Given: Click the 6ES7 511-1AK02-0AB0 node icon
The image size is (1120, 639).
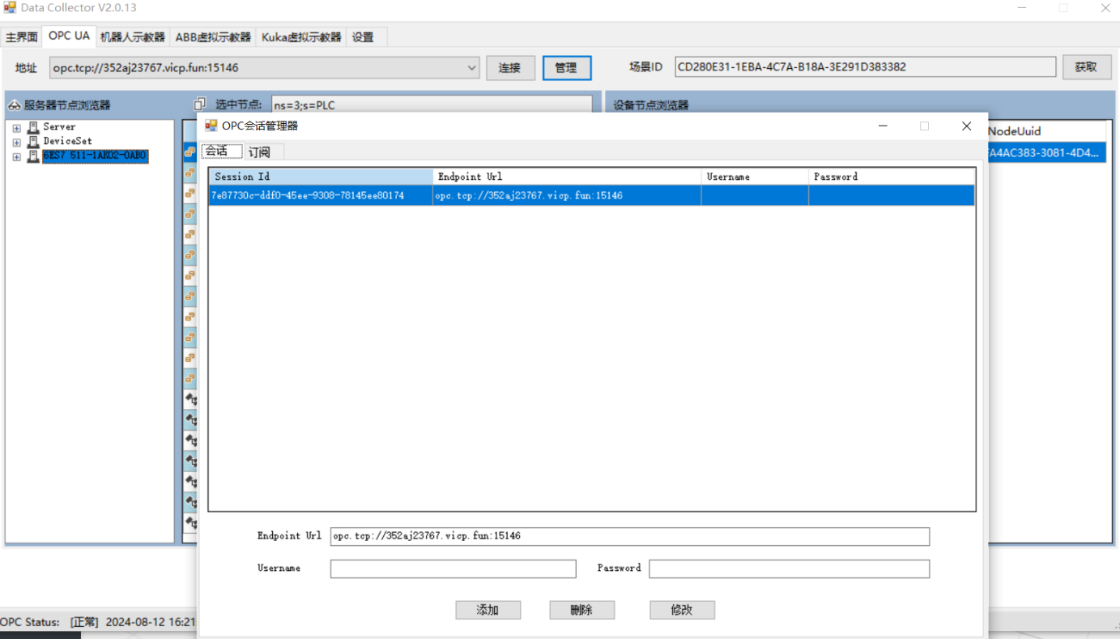Looking at the screenshot, I should click(x=33, y=156).
